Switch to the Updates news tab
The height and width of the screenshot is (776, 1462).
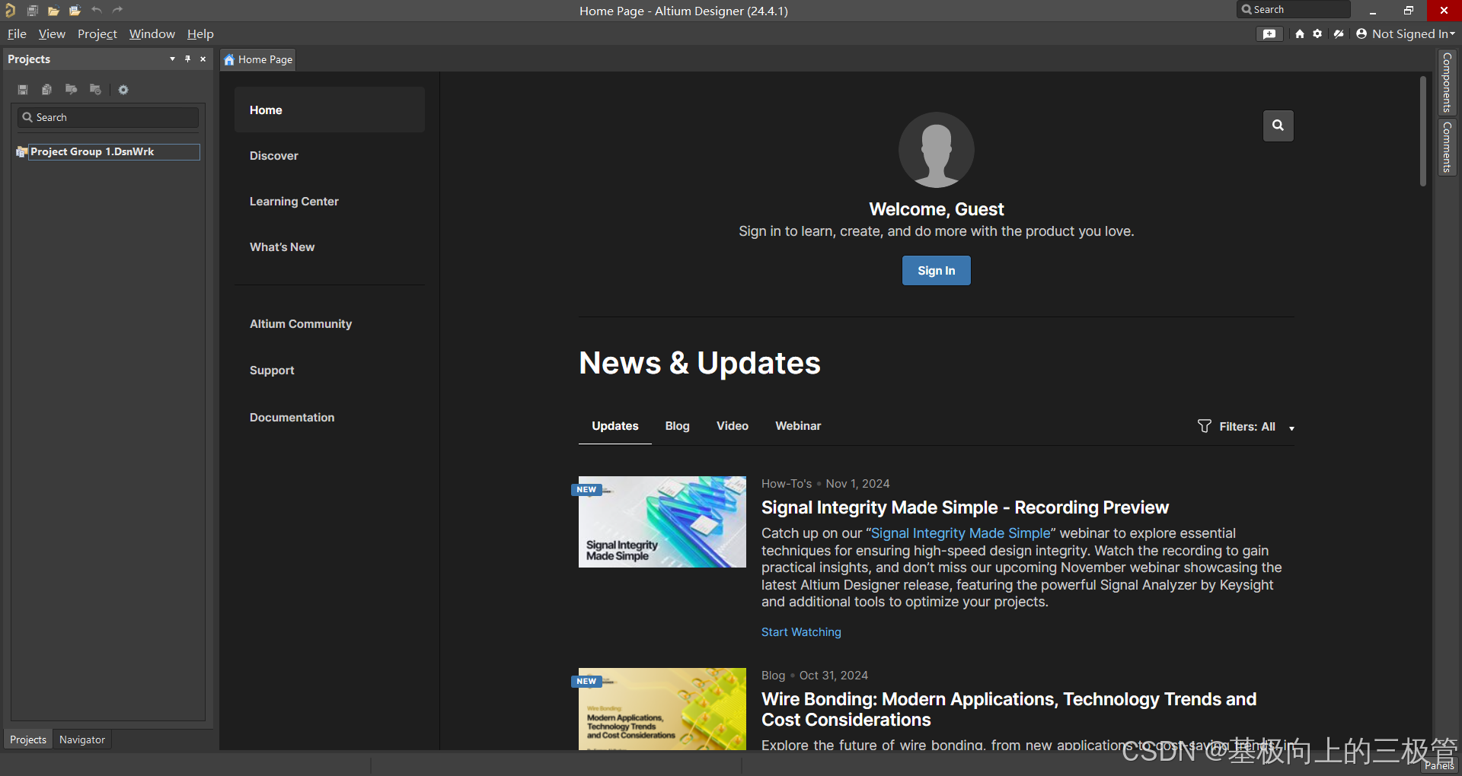tap(615, 426)
